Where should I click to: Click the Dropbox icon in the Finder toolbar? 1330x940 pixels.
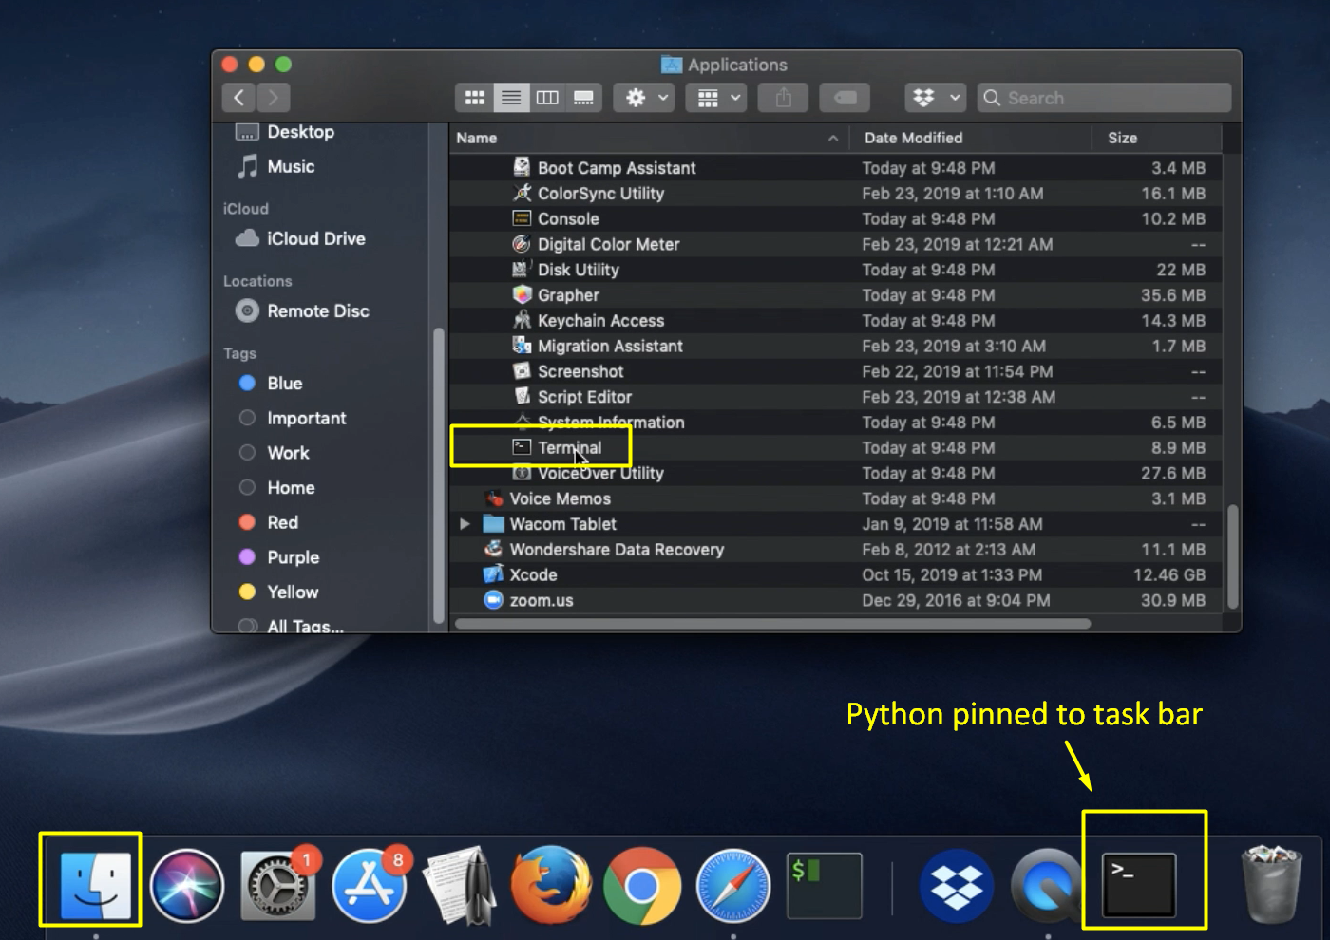pyautogui.click(x=926, y=97)
